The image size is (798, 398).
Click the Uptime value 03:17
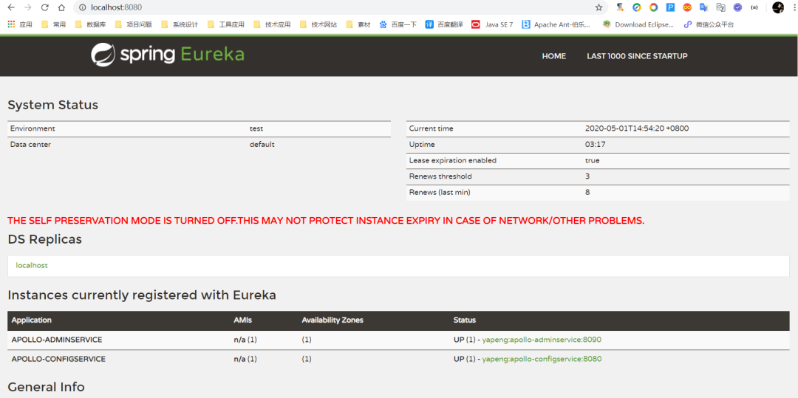click(x=596, y=144)
